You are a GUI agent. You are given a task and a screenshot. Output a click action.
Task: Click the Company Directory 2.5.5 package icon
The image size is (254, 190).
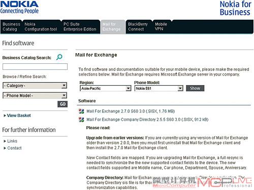pyautogui.click(x=81, y=120)
